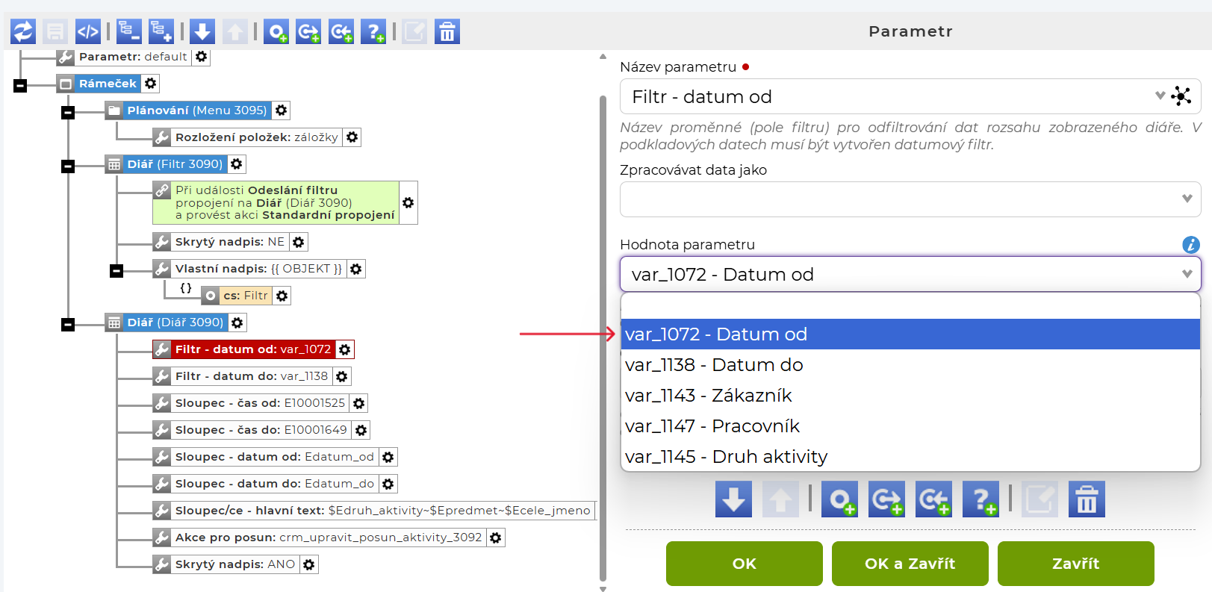Collapse the Diář (Filtr 3090) node

click(x=68, y=166)
